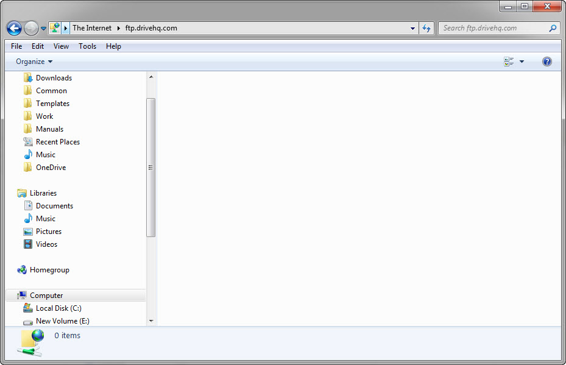Select the Videos library
This screenshot has height=365, width=566.
coord(46,244)
